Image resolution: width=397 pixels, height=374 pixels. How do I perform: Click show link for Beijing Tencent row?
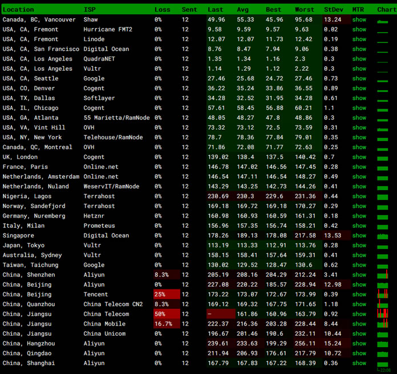(359, 294)
